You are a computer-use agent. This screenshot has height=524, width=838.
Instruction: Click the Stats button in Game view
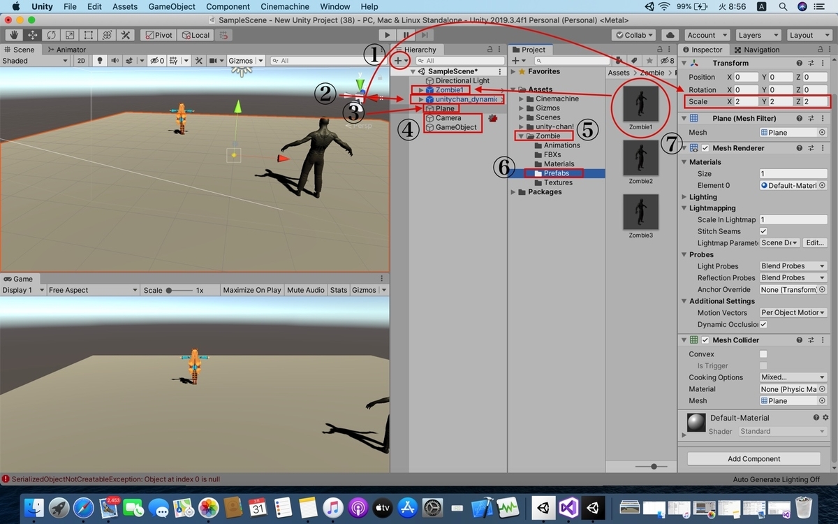[x=339, y=290]
